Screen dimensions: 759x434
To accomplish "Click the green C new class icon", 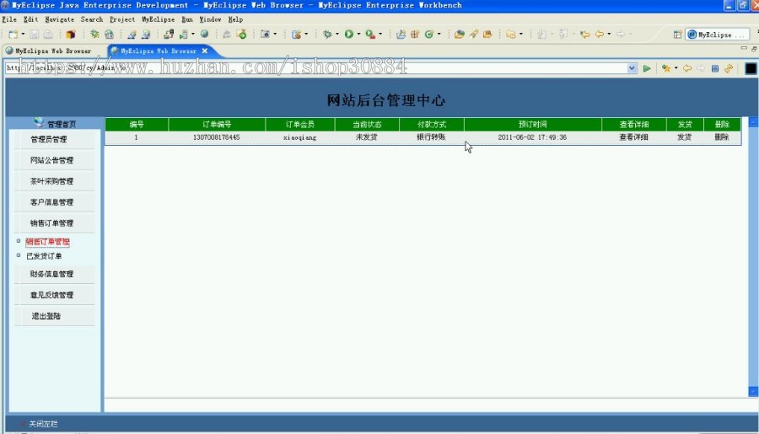I will coord(429,35).
